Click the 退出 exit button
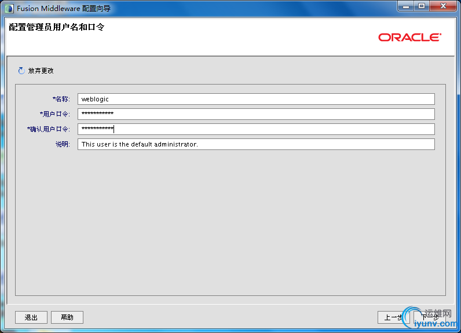 tap(31, 317)
